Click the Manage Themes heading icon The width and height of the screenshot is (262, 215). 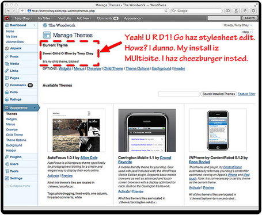47,35
